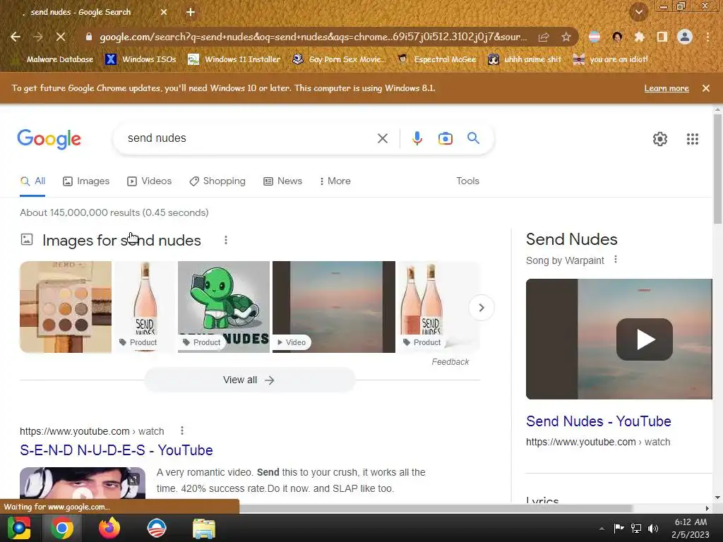This screenshot has height=542, width=723.
Task: Bookmark this page with the star icon
Action: click(x=566, y=37)
